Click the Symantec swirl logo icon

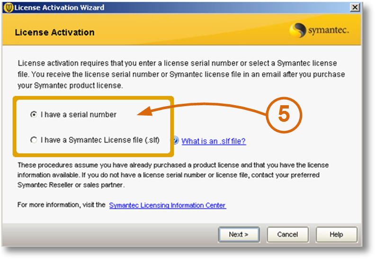pyautogui.click(x=298, y=32)
